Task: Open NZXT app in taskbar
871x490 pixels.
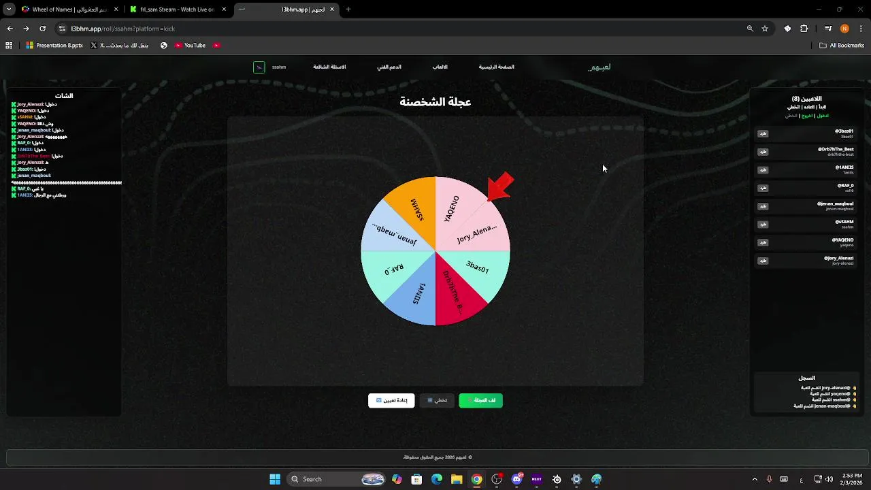Action: [x=537, y=479]
